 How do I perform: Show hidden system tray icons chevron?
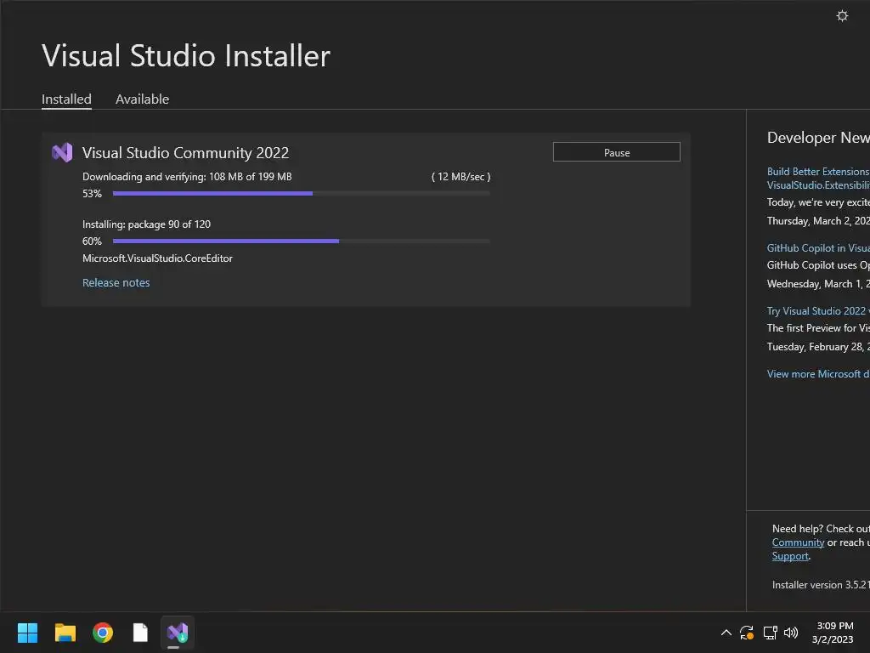726,633
